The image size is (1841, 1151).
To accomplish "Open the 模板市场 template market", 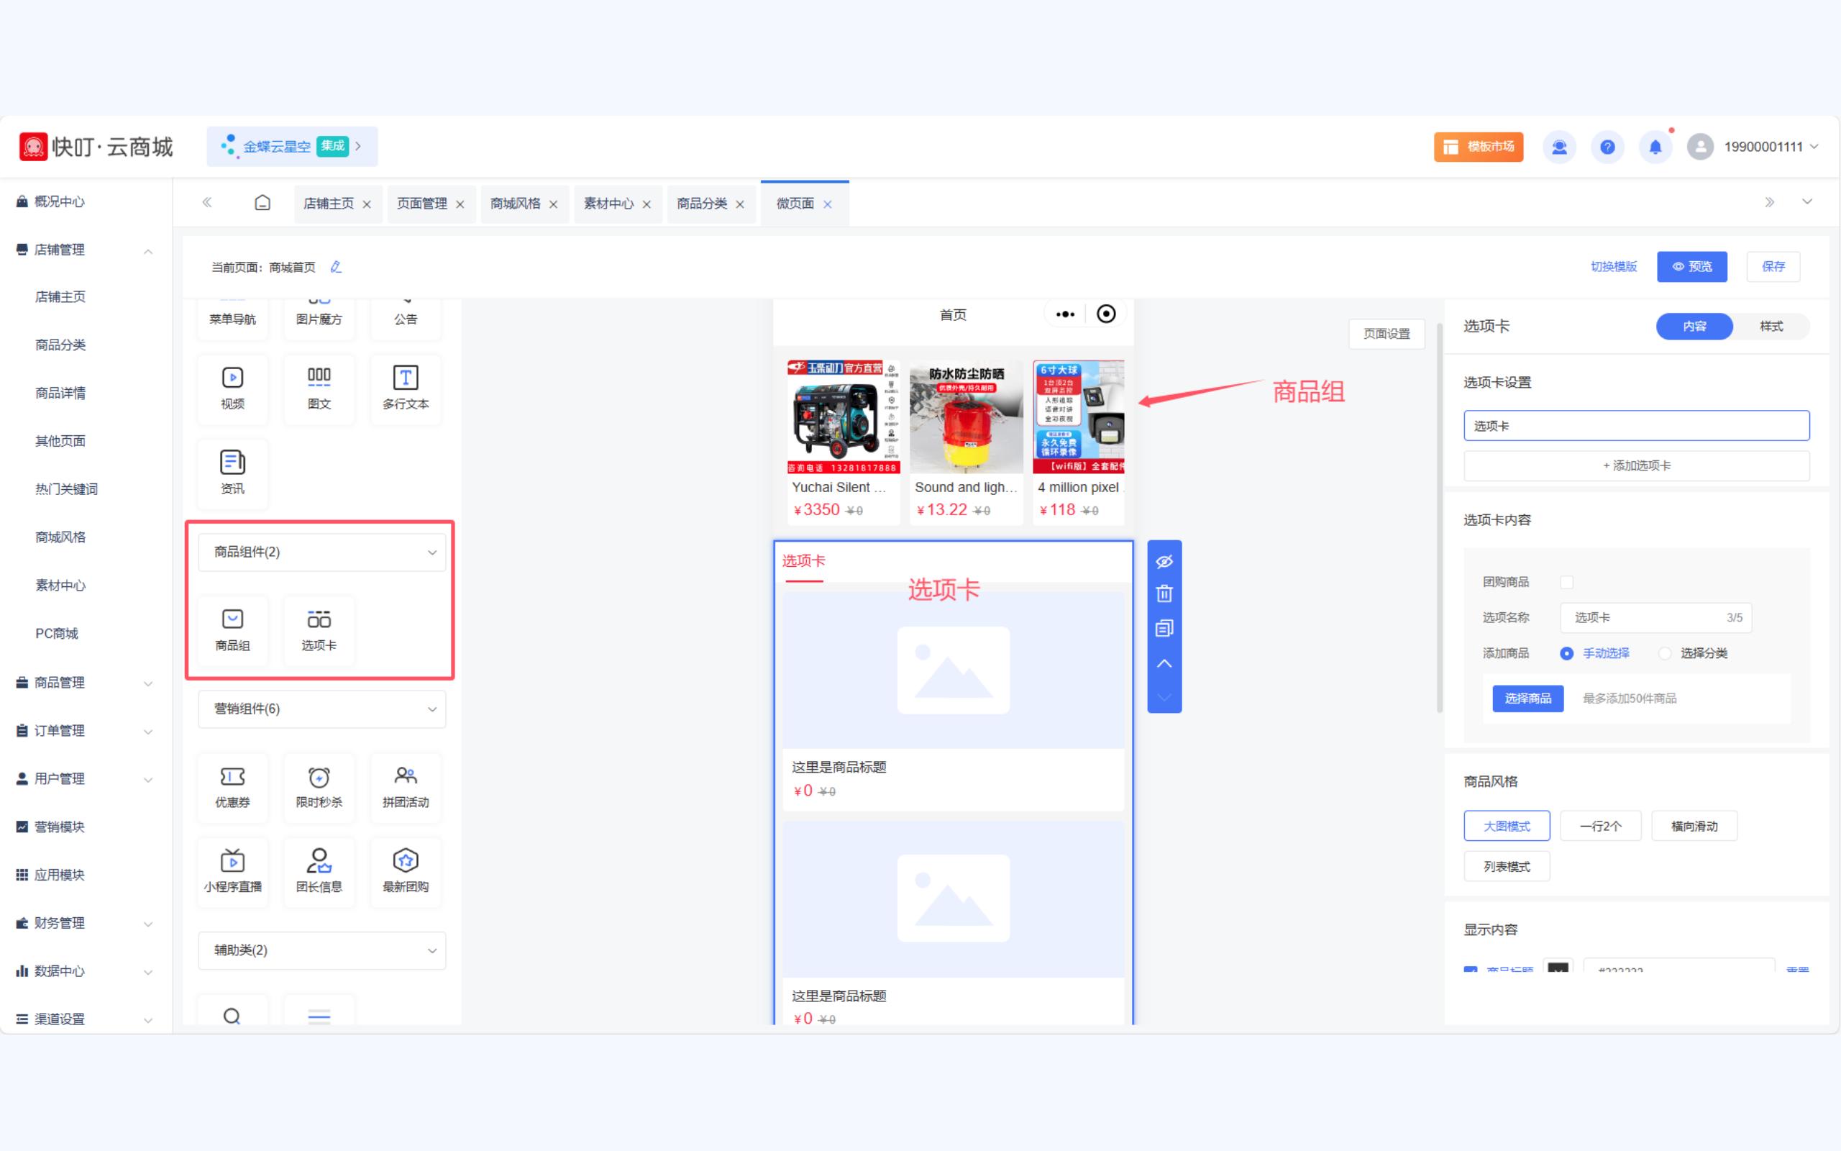I will pos(1478,147).
